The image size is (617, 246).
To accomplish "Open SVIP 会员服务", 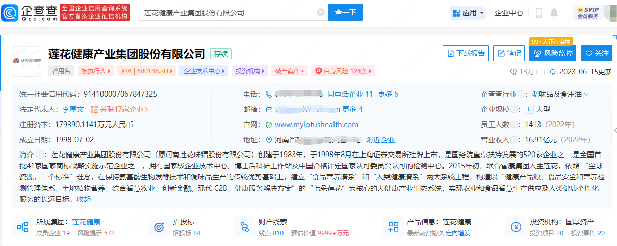I will pyautogui.click(x=588, y=13).
